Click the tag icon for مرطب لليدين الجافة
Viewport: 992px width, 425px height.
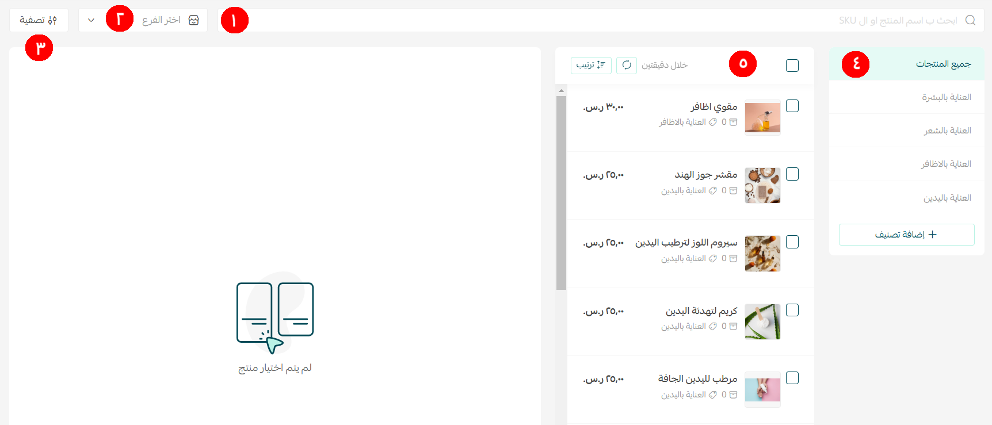(x=713, y=395)
